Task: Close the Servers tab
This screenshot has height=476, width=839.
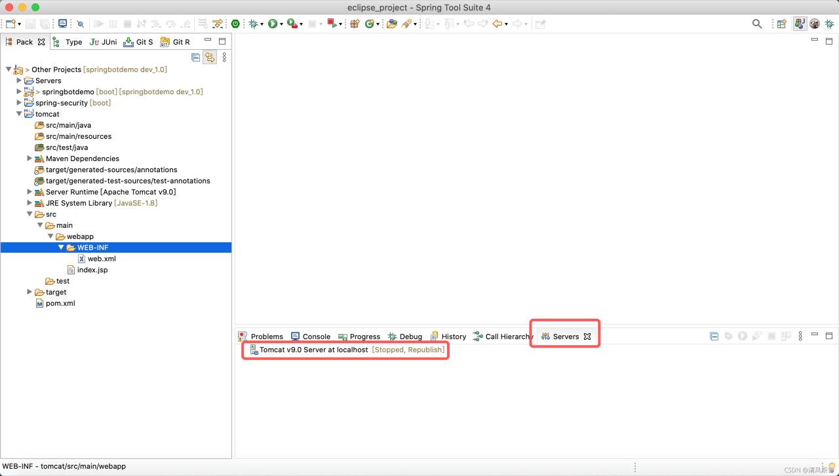Action: 587,336
